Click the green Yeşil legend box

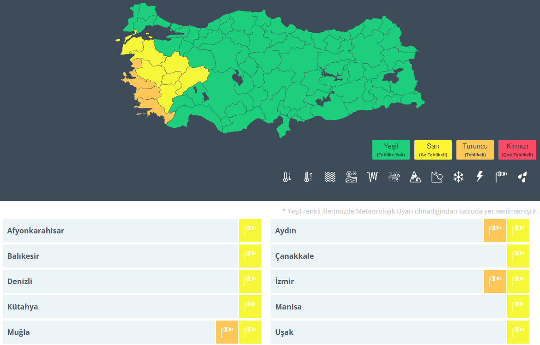391,149
